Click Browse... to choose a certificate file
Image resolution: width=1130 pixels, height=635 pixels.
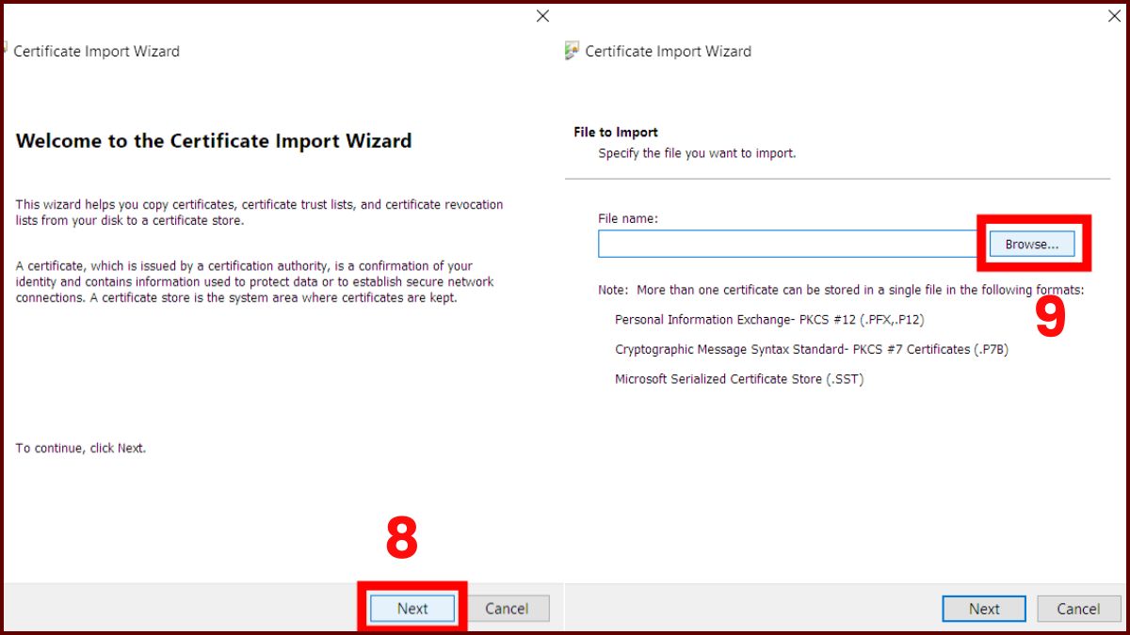[x=1032, y=244]
